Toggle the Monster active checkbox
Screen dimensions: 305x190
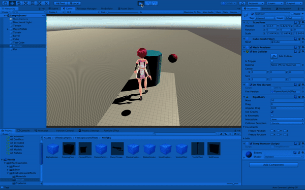[253, 14]
